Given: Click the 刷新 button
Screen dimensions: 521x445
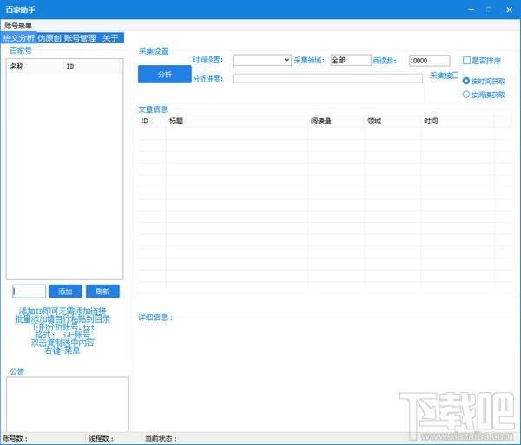Looking at the screenshot, I should click(102, 291).
